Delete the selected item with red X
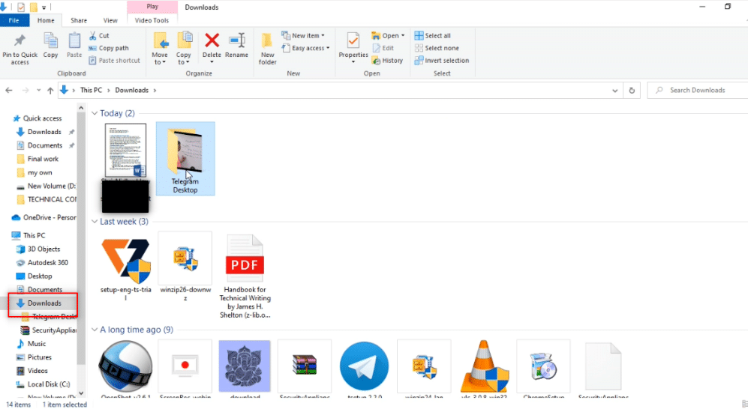This screenshot has width=748, height=409. [212, 46]
